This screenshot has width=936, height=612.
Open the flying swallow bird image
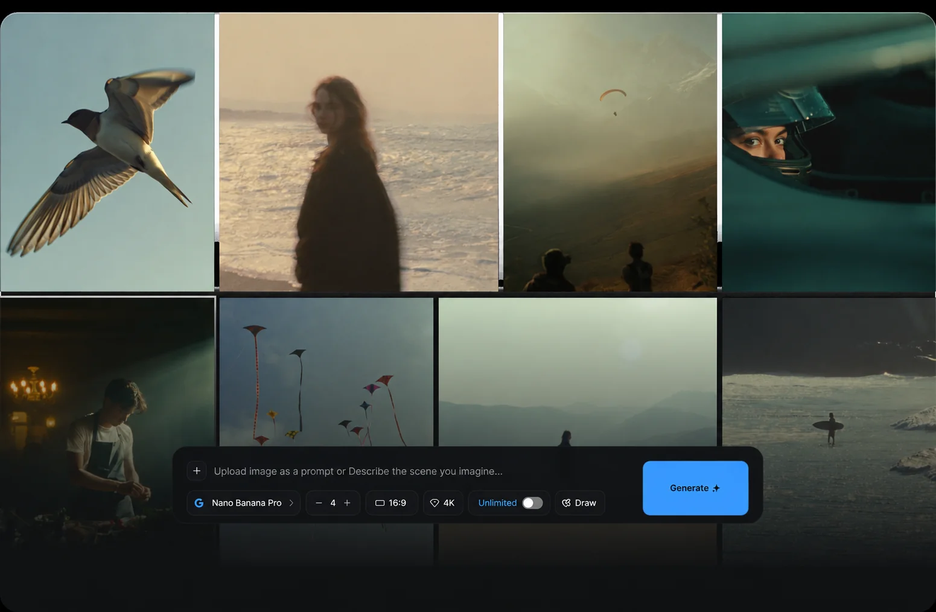[107, 152]
